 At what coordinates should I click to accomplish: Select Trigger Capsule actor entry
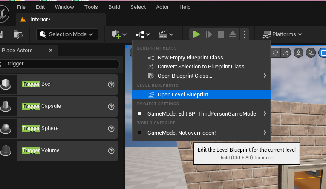point(59,107)
